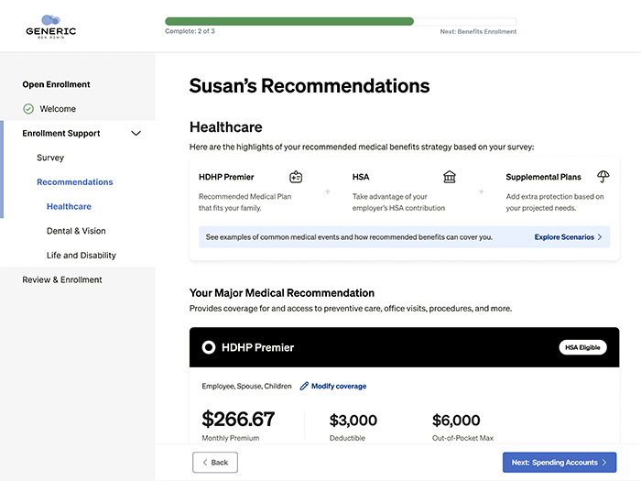Viewport: 641px width, 481px height.
Task: Click the Modify coverage link
Action: click(338, 387)
